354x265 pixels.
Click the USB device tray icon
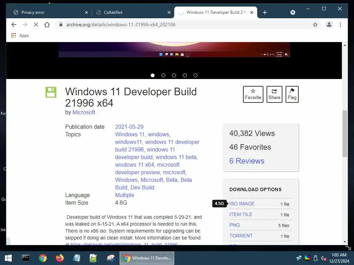point(316,258)
